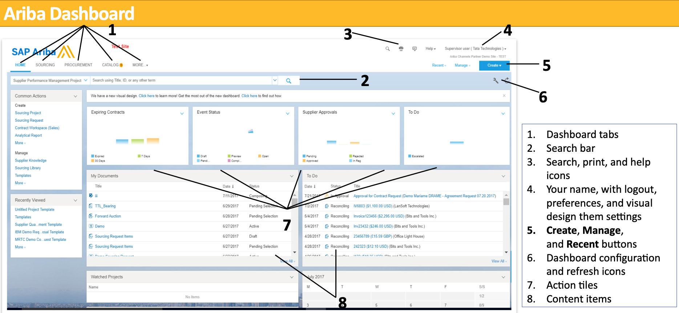
Task: Collapse the Common Actions panel
Action: click(x=76, y=96)
